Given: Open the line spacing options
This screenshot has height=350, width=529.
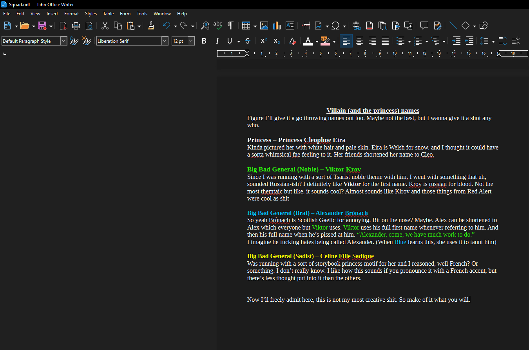Looking at the screenshot, I should pyautogui.click(x=484, y=41).
